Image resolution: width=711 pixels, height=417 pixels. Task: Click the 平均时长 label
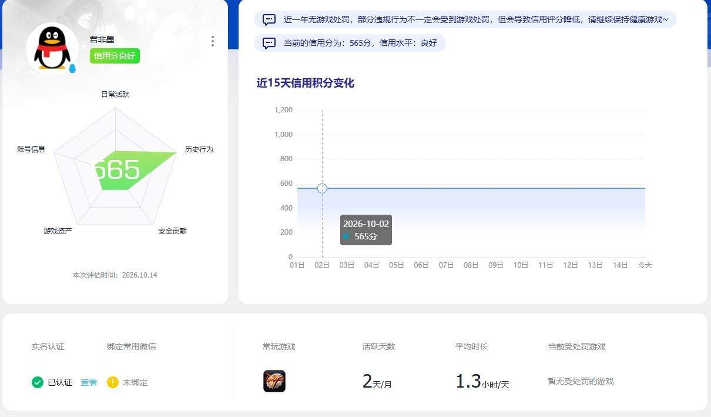[472, 346]
